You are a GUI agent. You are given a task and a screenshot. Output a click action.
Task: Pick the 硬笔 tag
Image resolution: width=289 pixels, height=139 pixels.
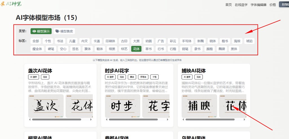tap(51, 49)
